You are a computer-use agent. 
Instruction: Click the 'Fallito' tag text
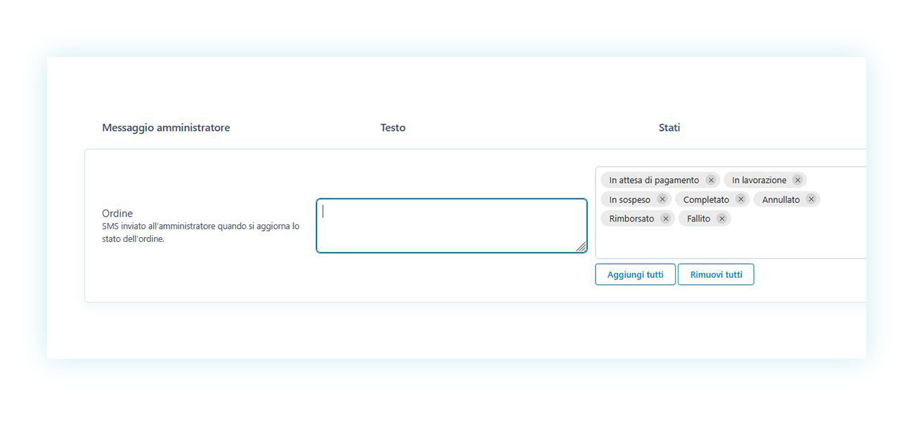click(x=699, y=219)
